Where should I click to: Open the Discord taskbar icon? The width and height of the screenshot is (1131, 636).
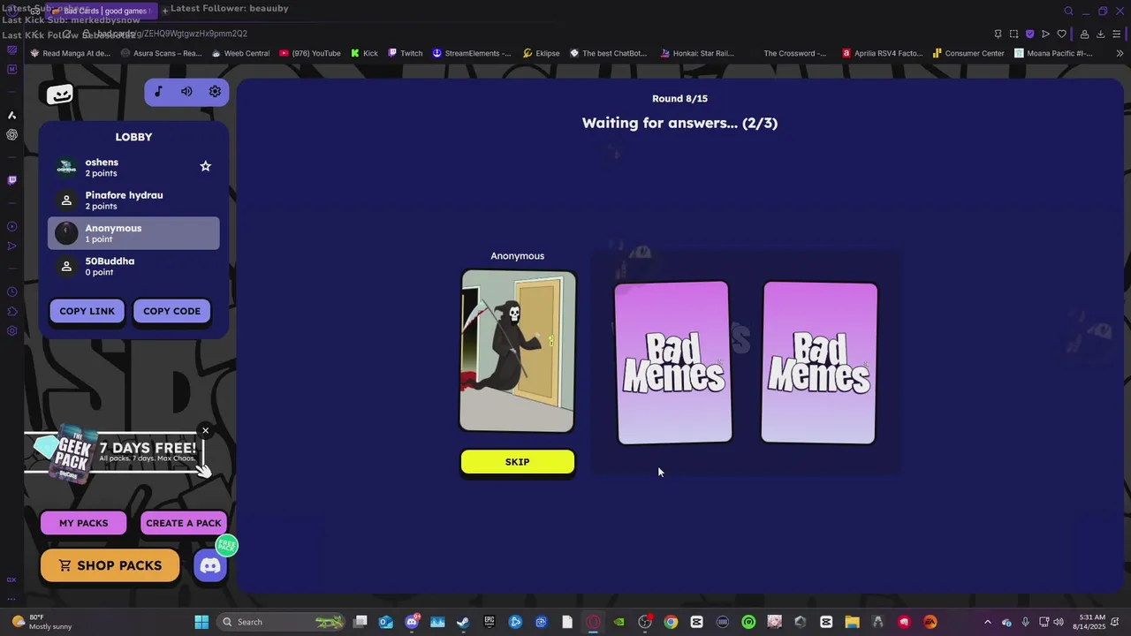[x=412, y=622]
